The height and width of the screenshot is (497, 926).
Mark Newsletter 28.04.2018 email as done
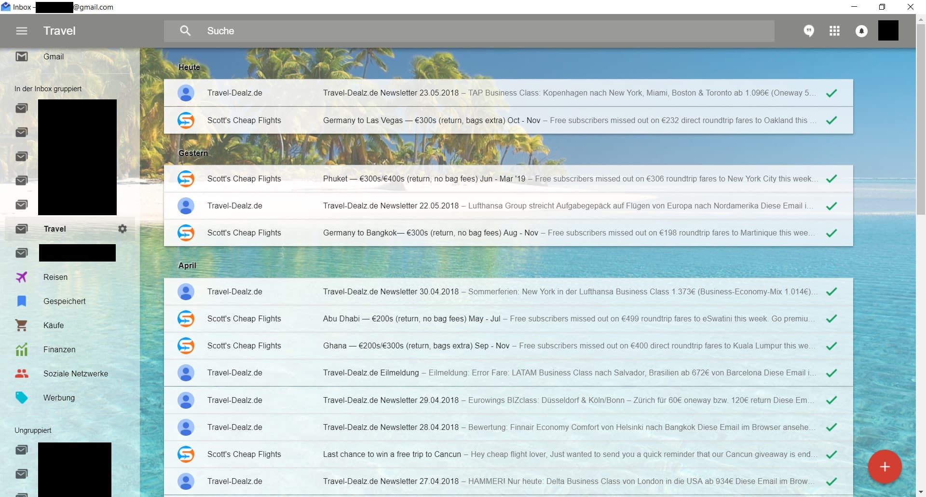click(831, 427)
